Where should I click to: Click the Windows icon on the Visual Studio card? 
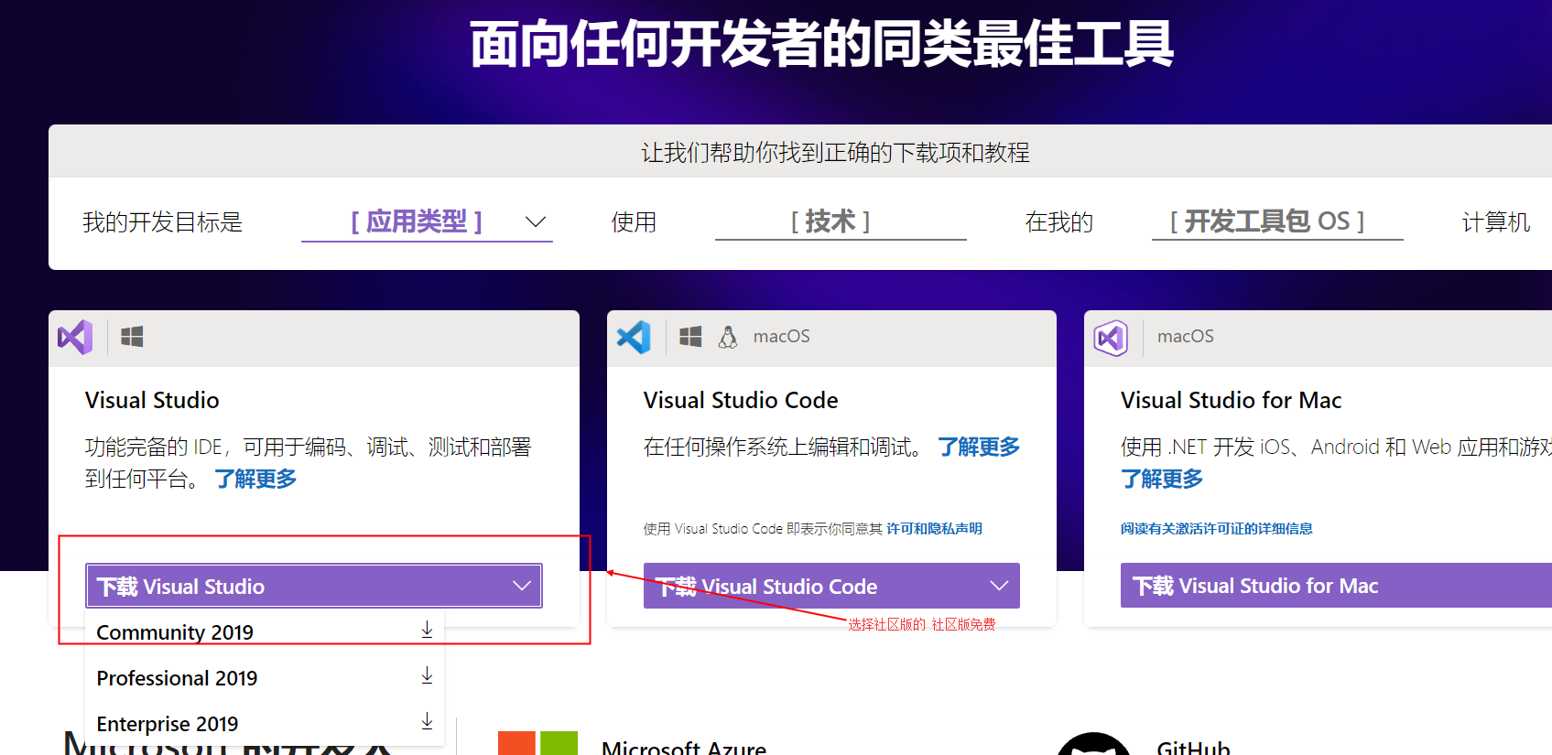pos(132,337)
